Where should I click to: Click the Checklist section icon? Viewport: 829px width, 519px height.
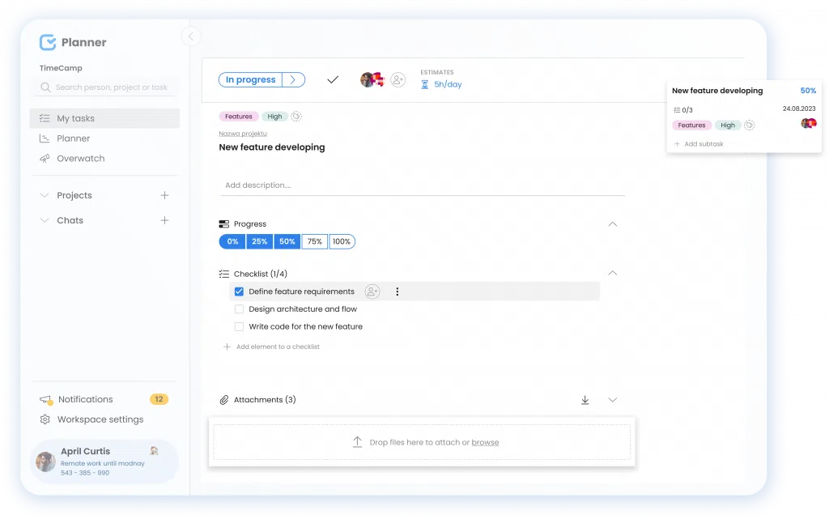point(224,274)
